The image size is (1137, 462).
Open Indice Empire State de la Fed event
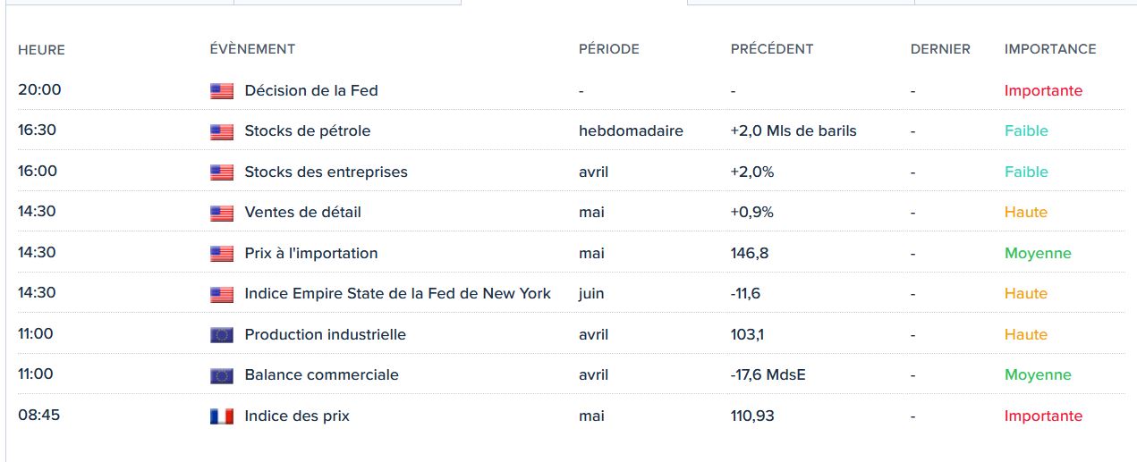coord(397,294)
